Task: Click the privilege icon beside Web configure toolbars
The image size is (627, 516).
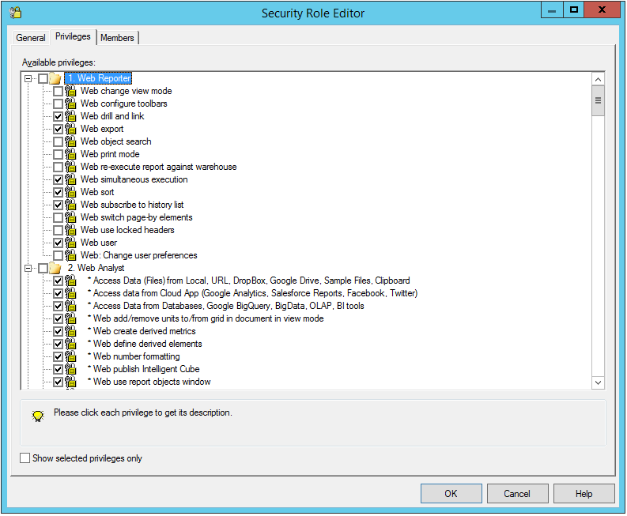Action: click(x=70, y=104)
